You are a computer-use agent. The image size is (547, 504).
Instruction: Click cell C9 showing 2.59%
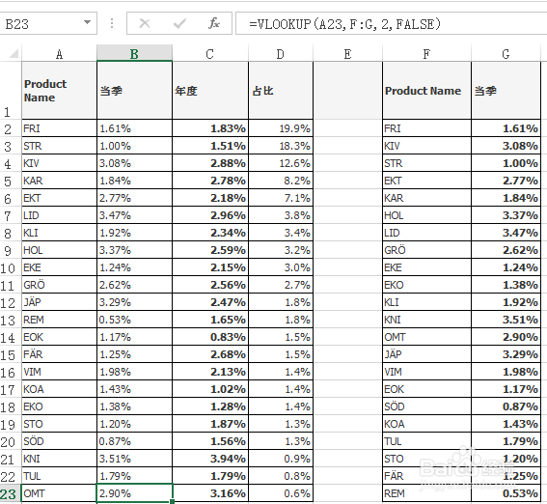tap(210, 250)
